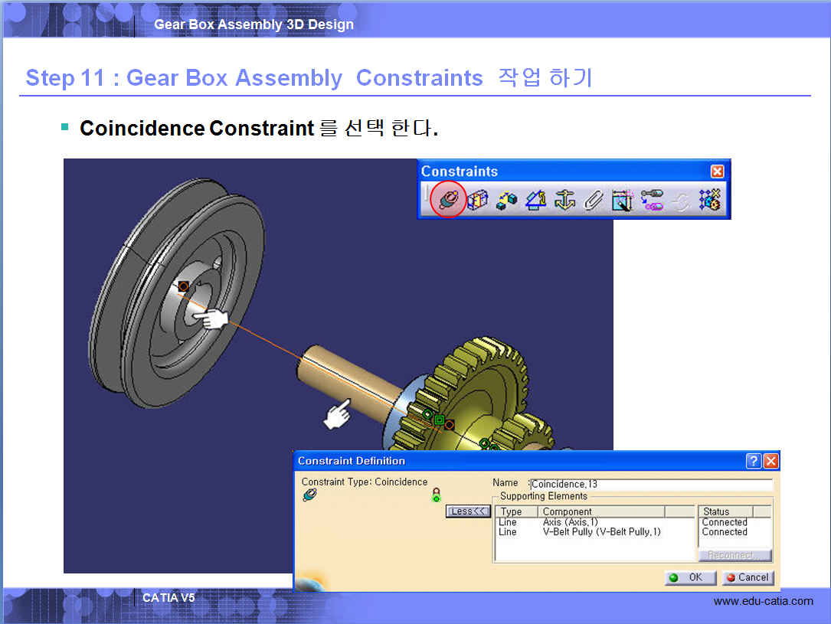Viewport: 831px width, 624px height.
Task: Click the greyed Change Constraint icon
Action: tap(681, 201)
